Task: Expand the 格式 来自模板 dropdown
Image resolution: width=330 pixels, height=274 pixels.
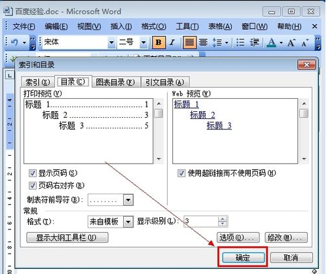Action: tap(128, 222)
